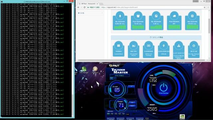
Task: Switch to the VIP Pool Monacoin tab
Action: [x=89, y=4]
